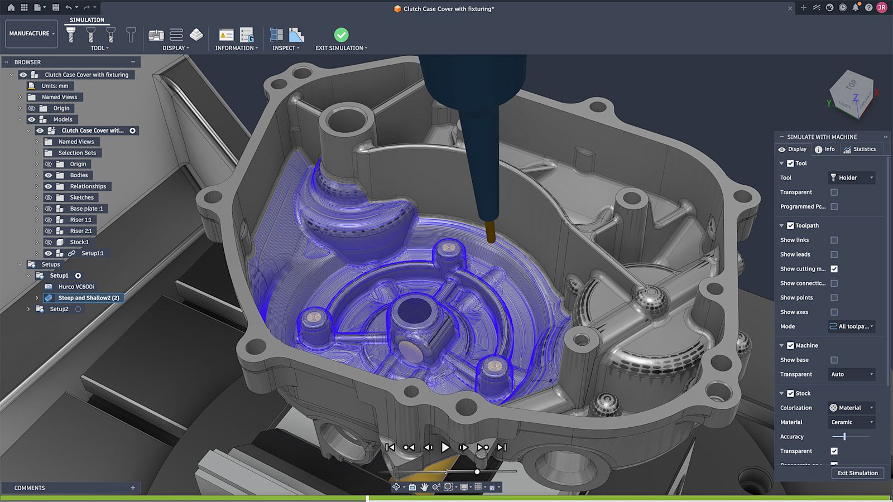Uncheck Show cutting moves checkbox
893x502 pixels.
[834, 269]
